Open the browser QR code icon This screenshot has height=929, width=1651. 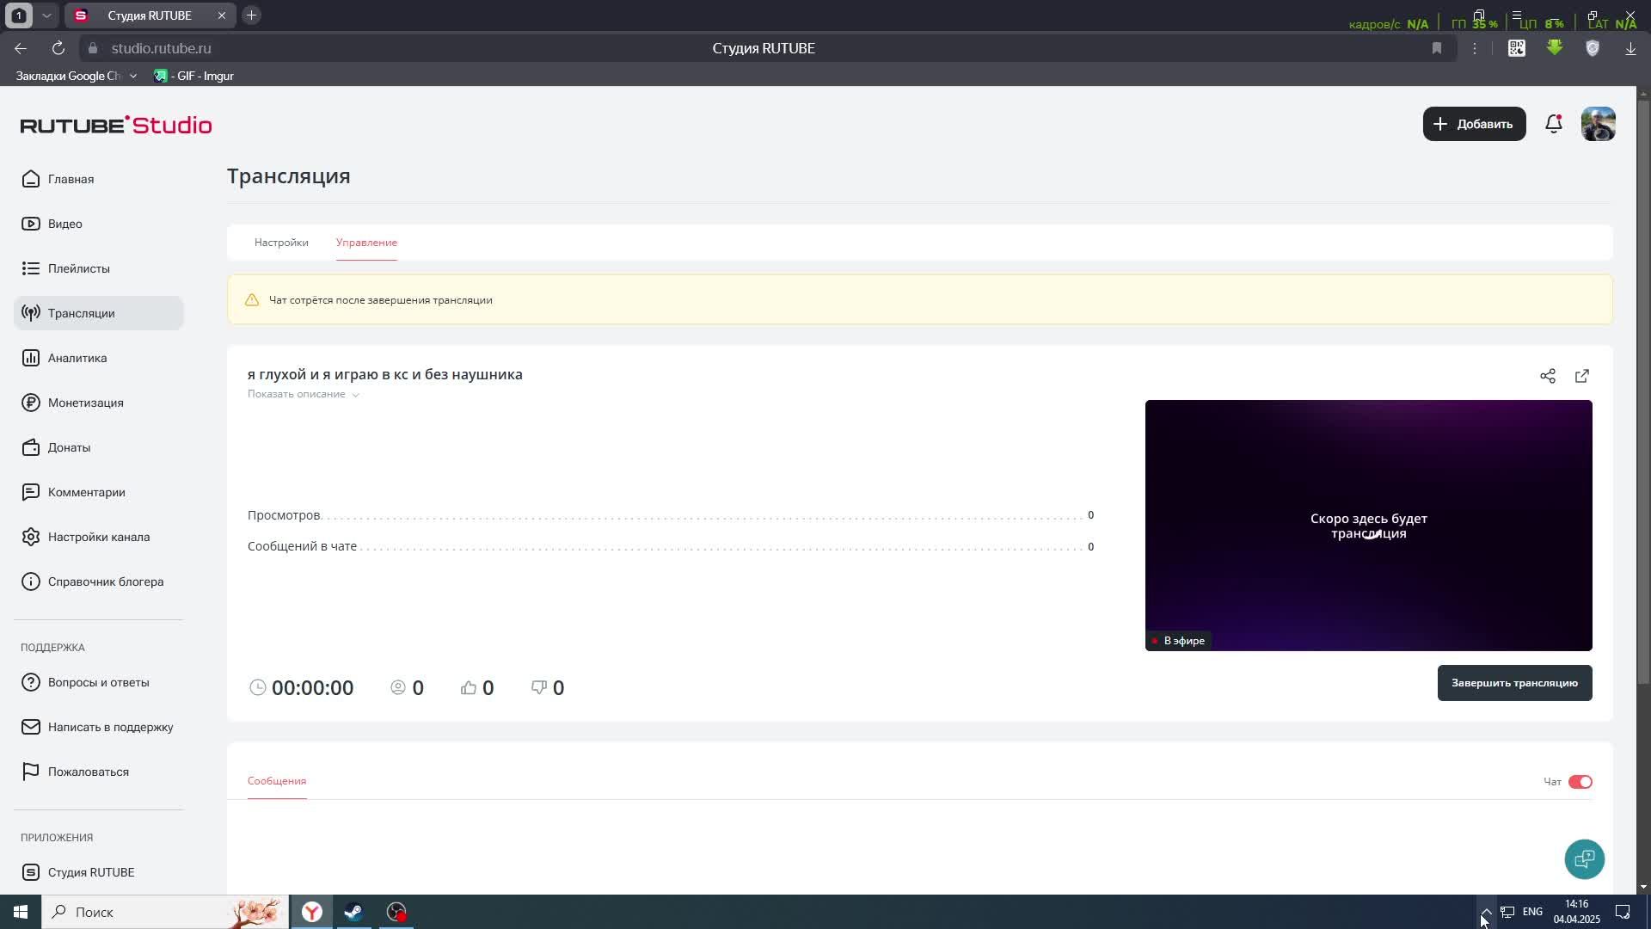tap(1517, 48)
